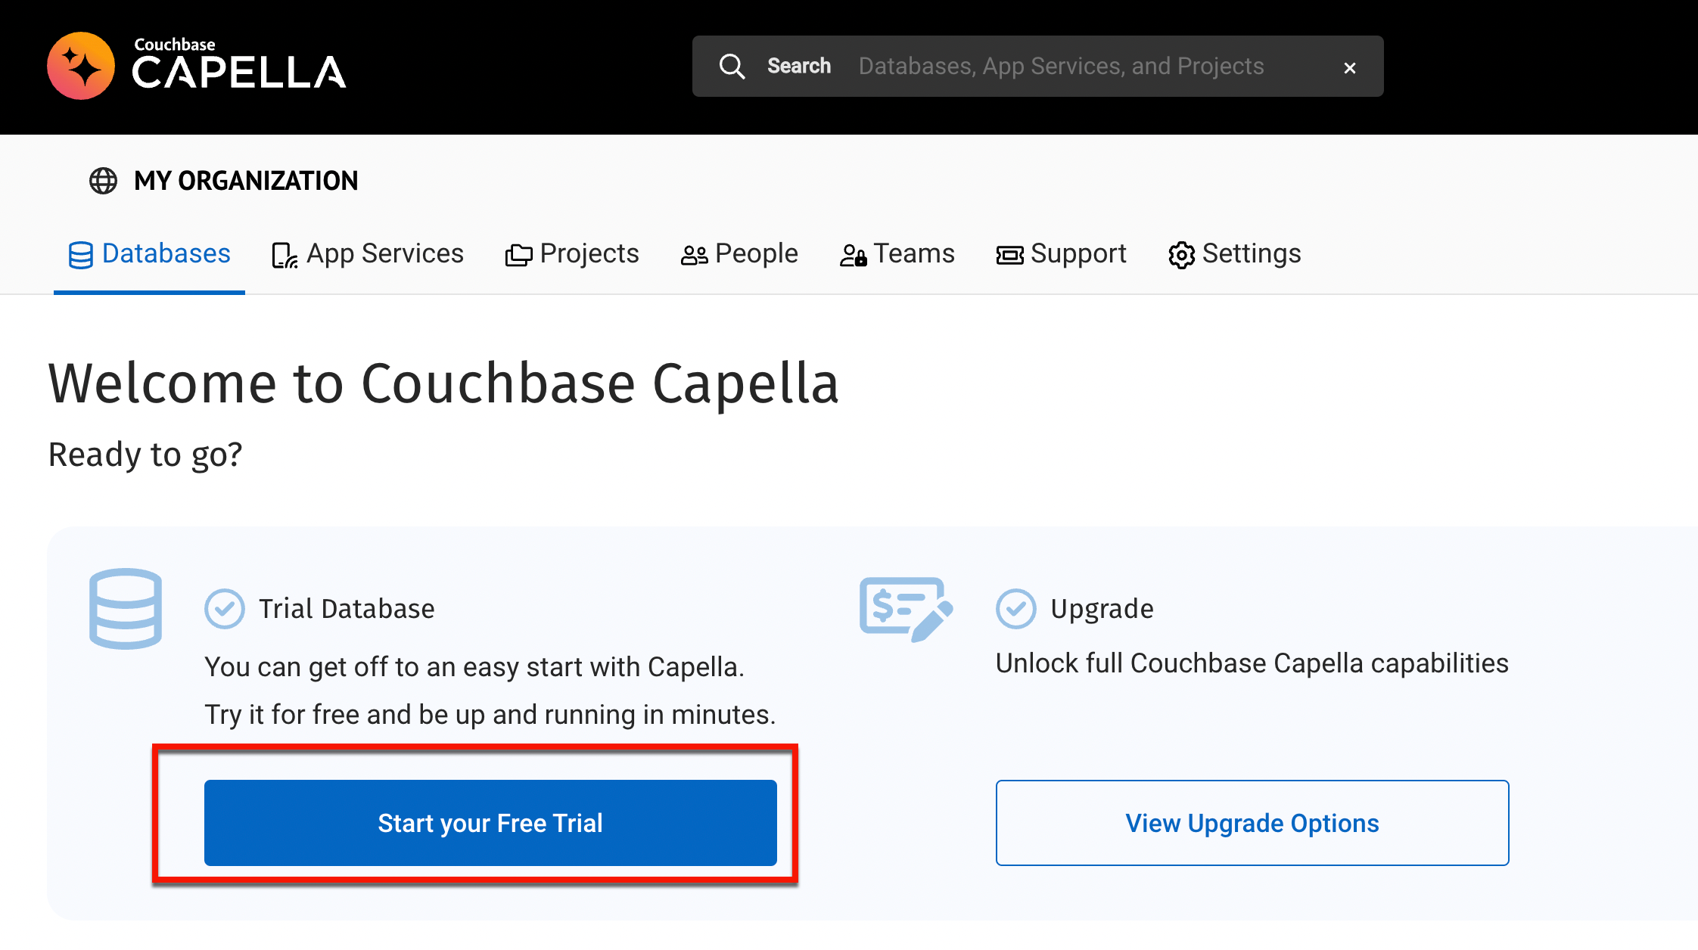Click the globe icon beside My Organization
The image size is (1698, 950).
(x=103, y=181)
